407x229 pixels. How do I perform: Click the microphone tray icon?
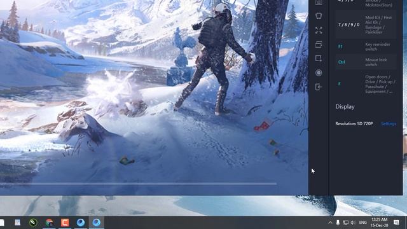pos(338,223)
